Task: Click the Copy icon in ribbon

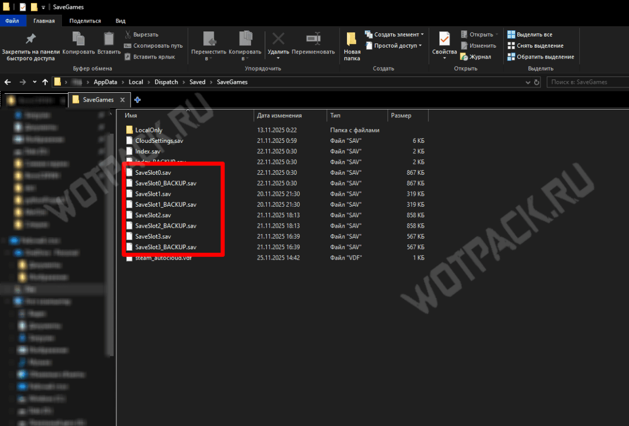Action: 79,39
